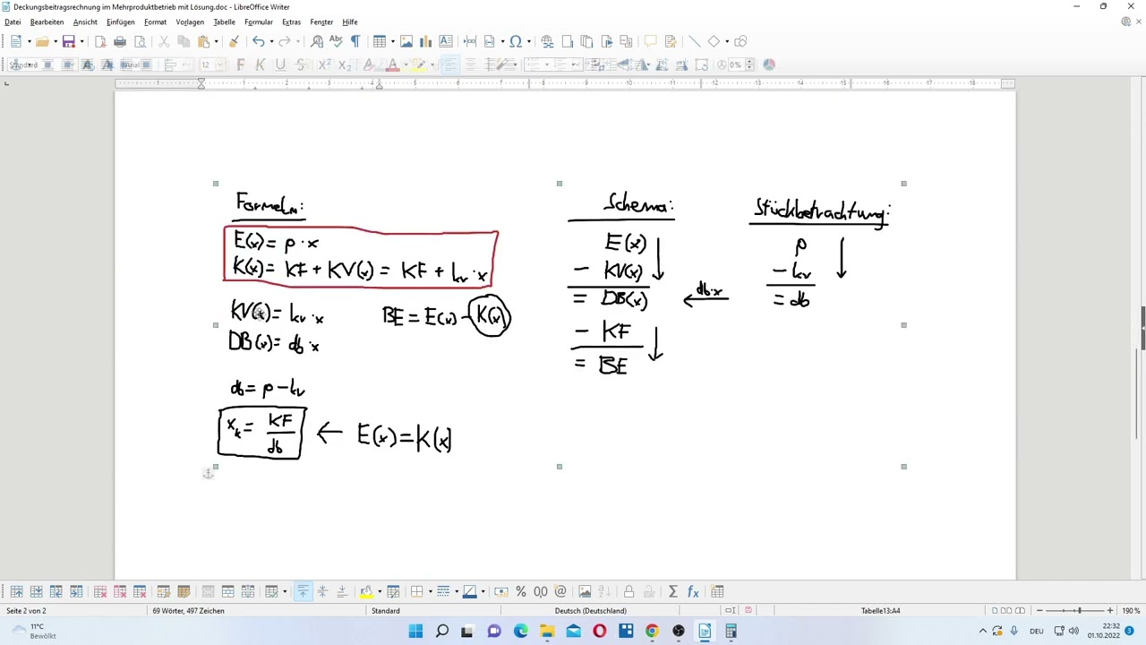The image size is (1146, 645).
Task: Insert a table from the toolbar
Action: pyautogui.click(x=380, y=41)
